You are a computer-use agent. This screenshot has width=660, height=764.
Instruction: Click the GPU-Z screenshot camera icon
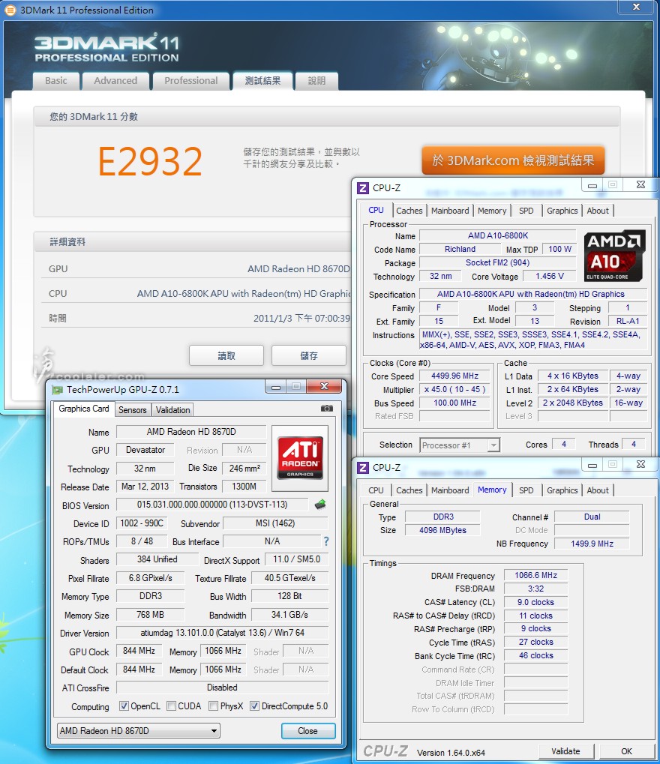(x=326, y=409)
